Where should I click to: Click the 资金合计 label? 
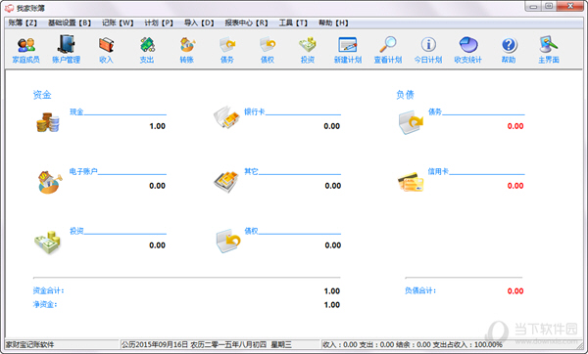[x=48, y=290]
